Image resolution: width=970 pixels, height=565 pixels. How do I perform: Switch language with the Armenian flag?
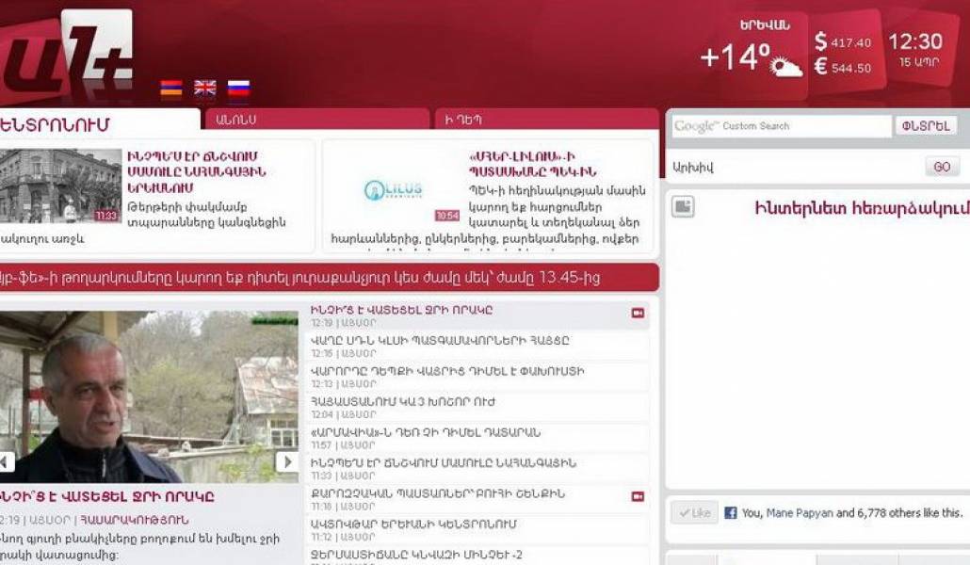coord(170,89)
